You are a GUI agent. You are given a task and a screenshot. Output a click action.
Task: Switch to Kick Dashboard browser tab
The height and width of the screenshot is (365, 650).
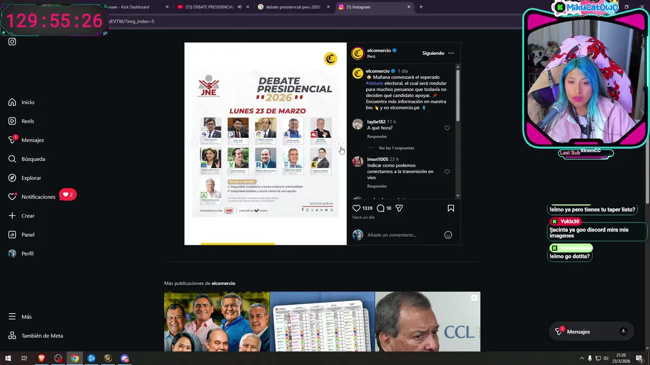(128, 7)
